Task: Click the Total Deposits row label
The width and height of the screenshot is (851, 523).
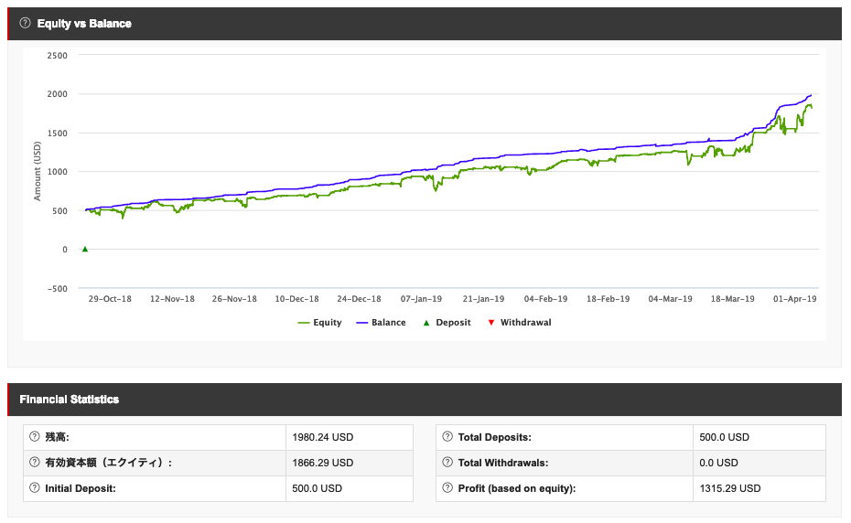Action: coord(494,437)
